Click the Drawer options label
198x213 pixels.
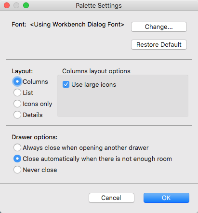point(34,137)
